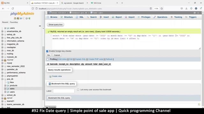Viewport: 204px width, 114px height.
Task: Open the Operations tab
Action: coord(160,17)
